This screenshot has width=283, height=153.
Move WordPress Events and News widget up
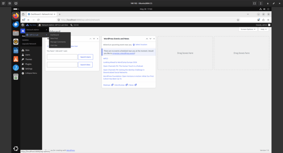[x=147, y=39]
